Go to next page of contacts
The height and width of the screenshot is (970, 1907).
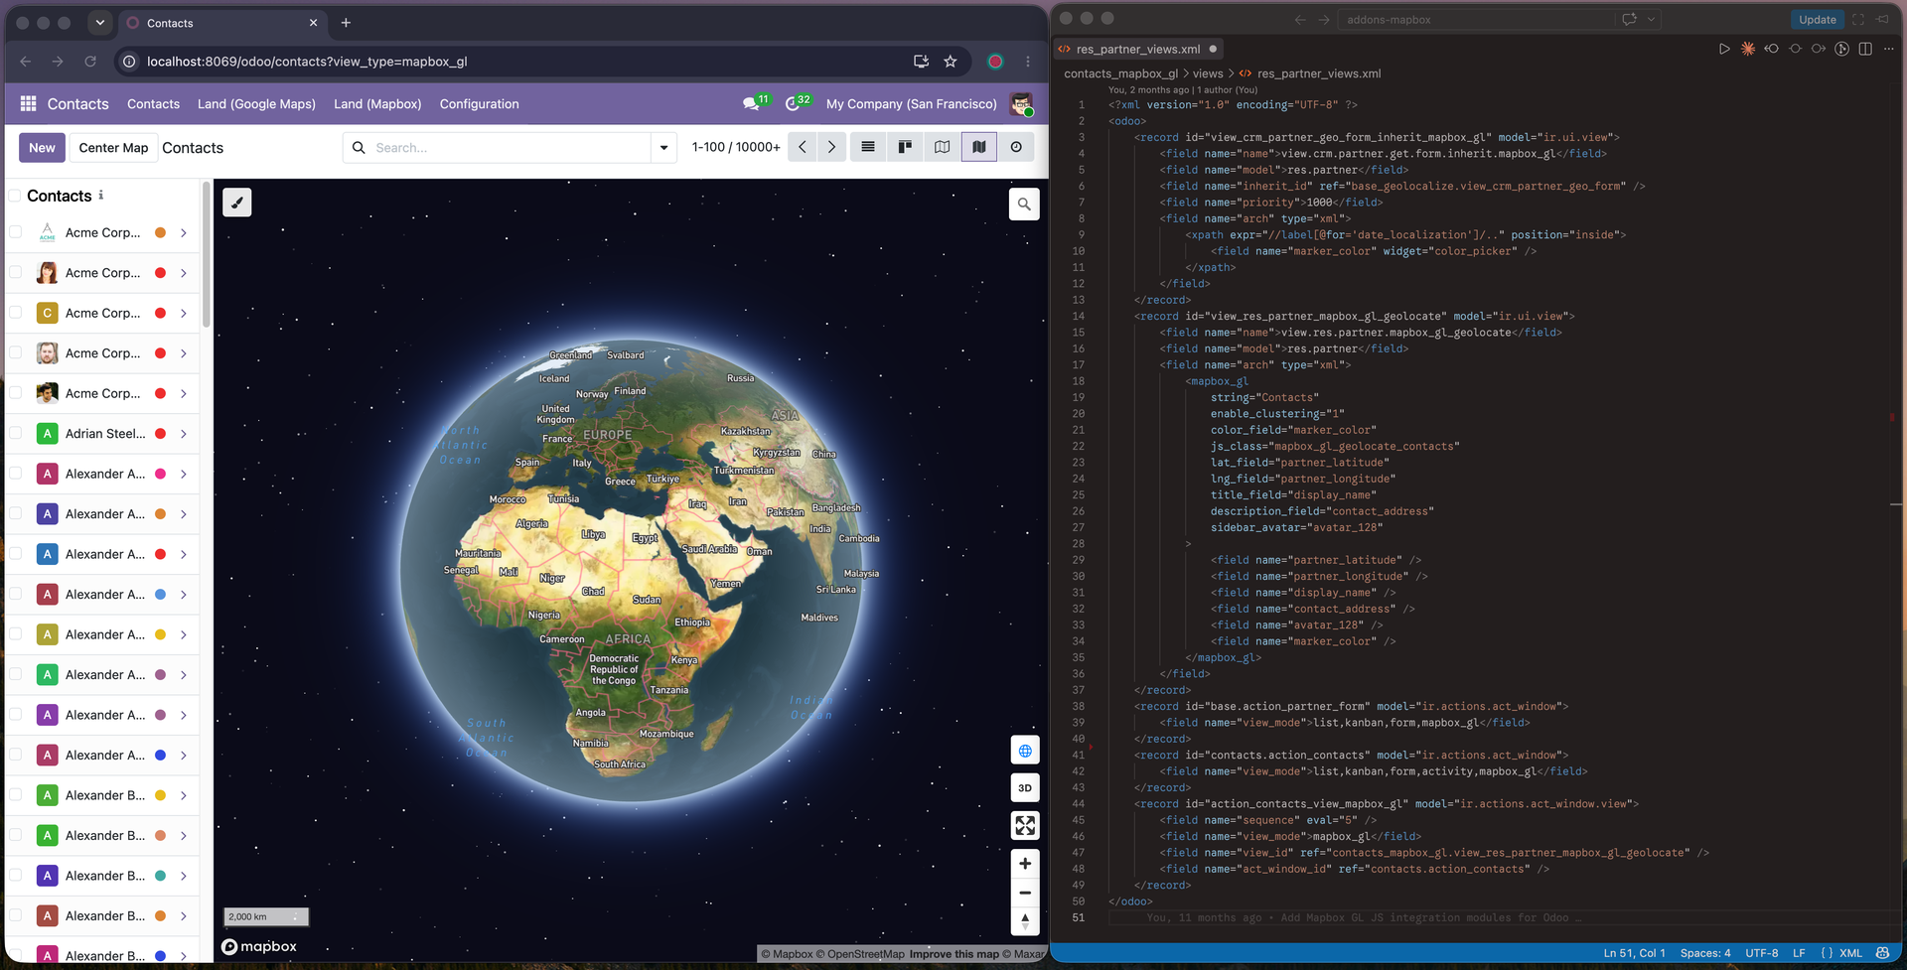coord(831,147)
